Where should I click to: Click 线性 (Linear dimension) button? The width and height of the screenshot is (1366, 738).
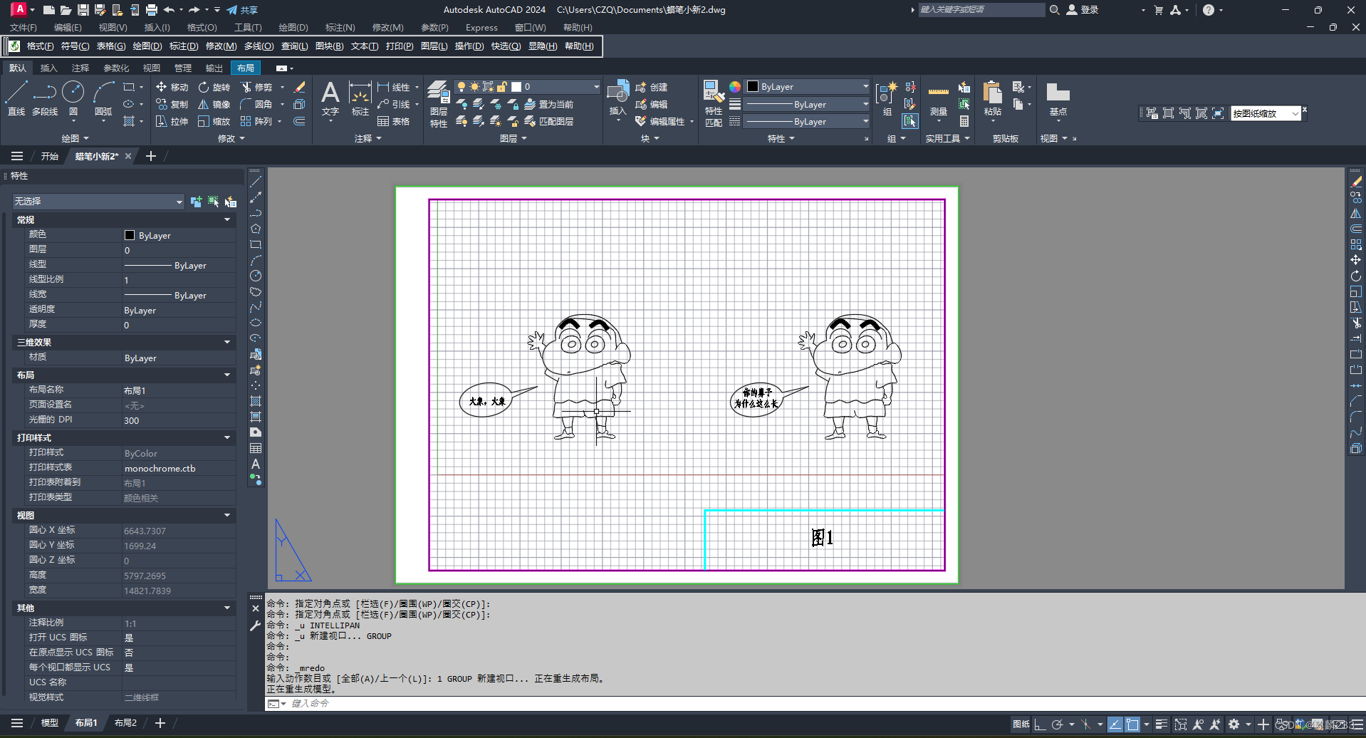394,87
